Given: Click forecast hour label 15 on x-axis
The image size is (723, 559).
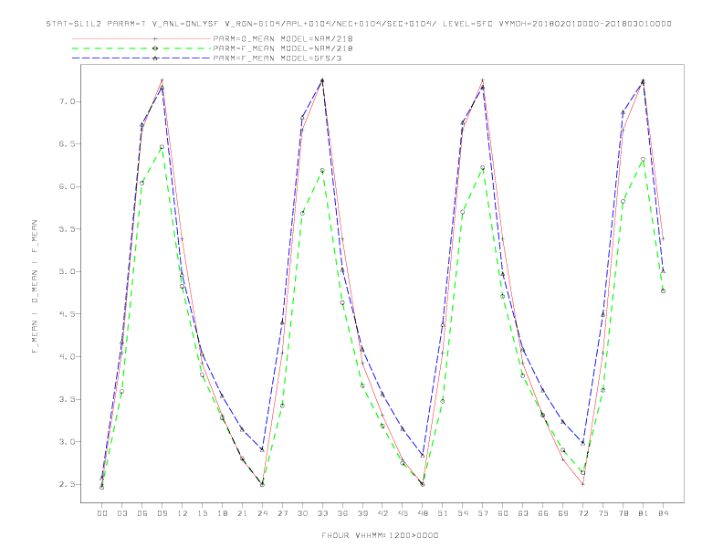Looking at the screenshot, I should (202, 513).
